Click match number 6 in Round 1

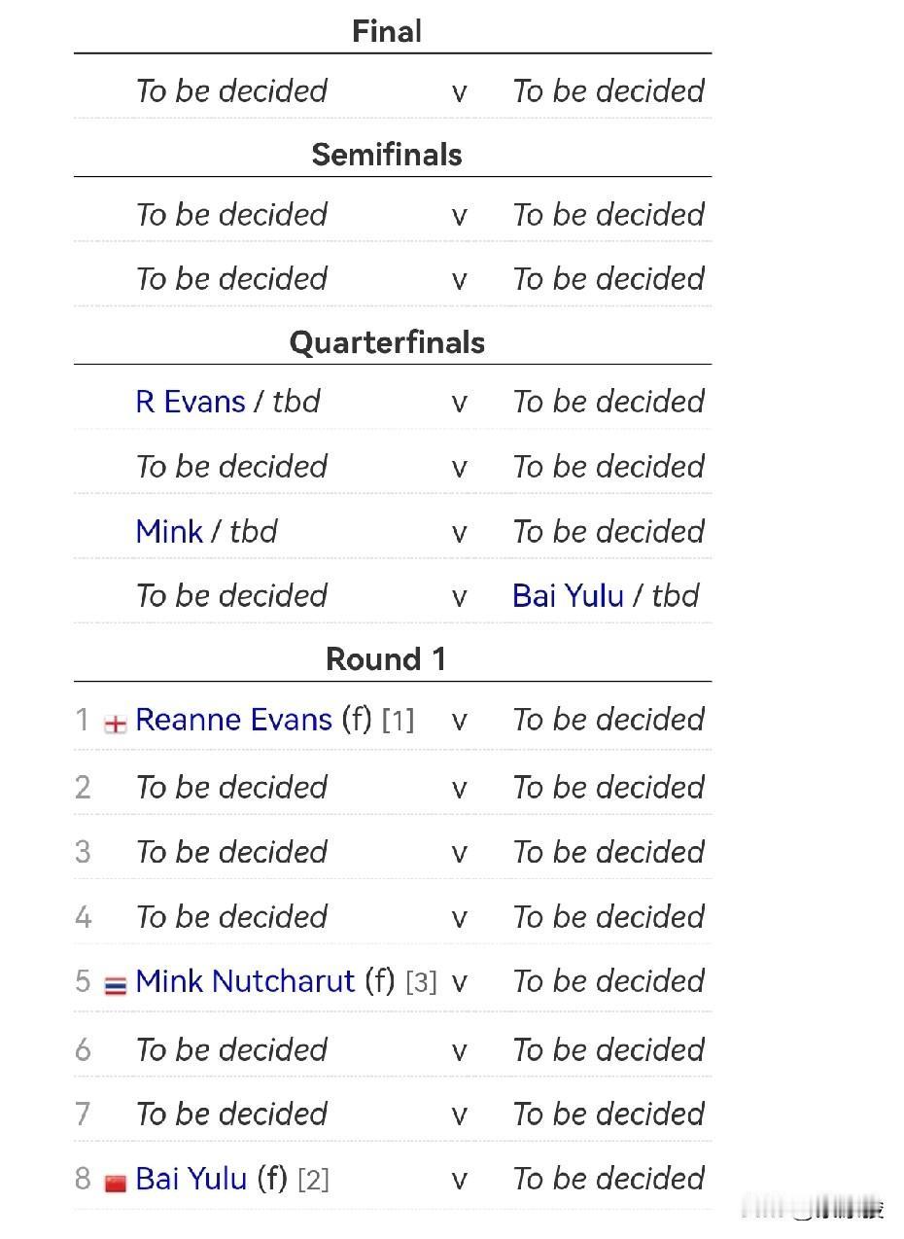83,1049
